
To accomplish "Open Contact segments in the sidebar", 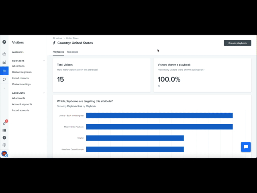I will 22,72.
